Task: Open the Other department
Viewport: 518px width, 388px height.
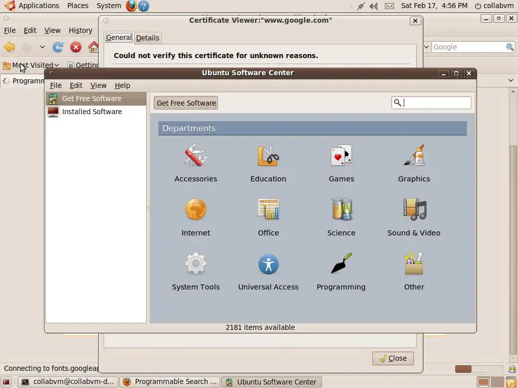Action: (414, 271)
